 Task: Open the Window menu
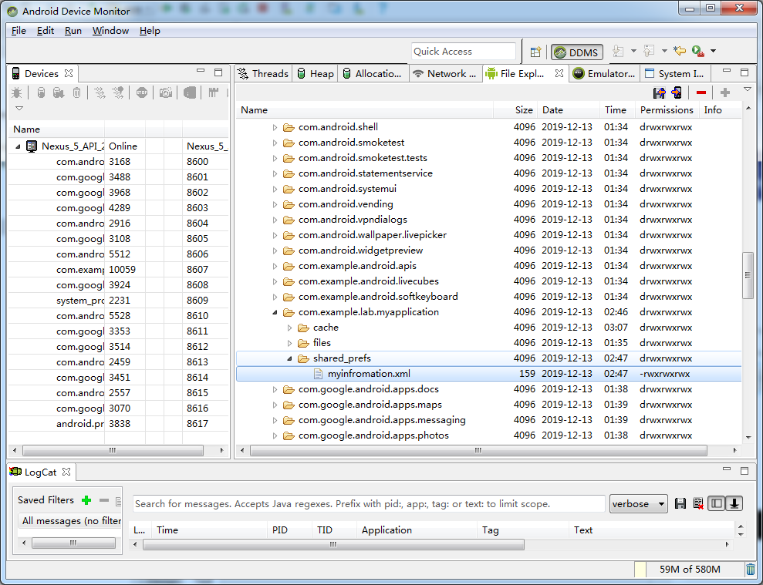(x=110, y=31)
